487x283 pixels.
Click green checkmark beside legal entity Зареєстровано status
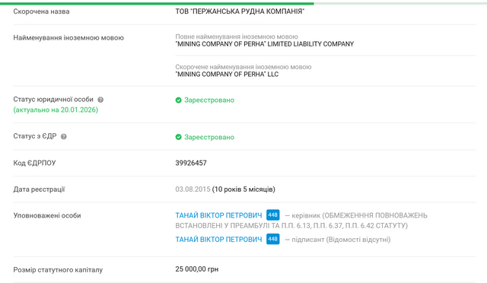click(178, 100)
